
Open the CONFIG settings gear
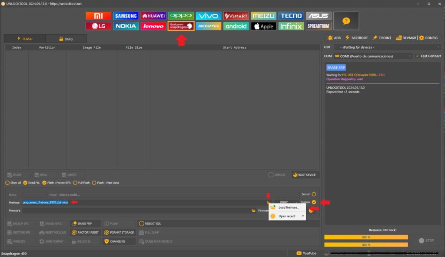428,38
